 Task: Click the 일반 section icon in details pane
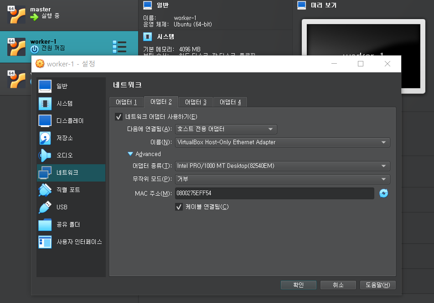(x=148, y=5)
